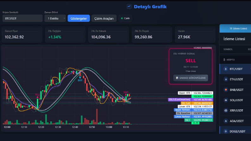Click the Dogecoin coin icon
The width and height of the screenshot is (251, 141).
click(226, 131)
